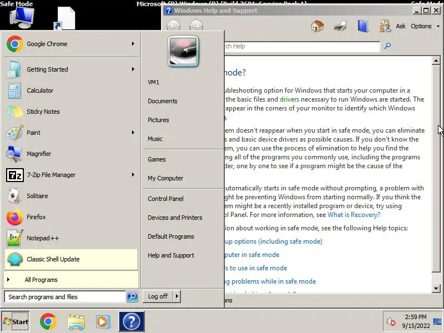Click the volume muted tray icon
444x333 pixels.
(391, 322)
